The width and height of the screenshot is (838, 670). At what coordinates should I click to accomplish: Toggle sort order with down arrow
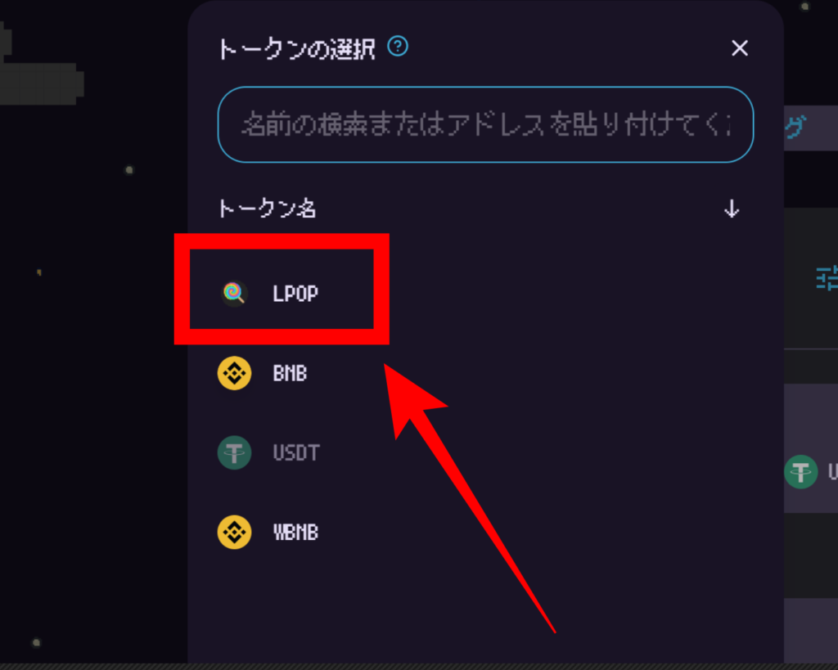(x=732, y=209)
